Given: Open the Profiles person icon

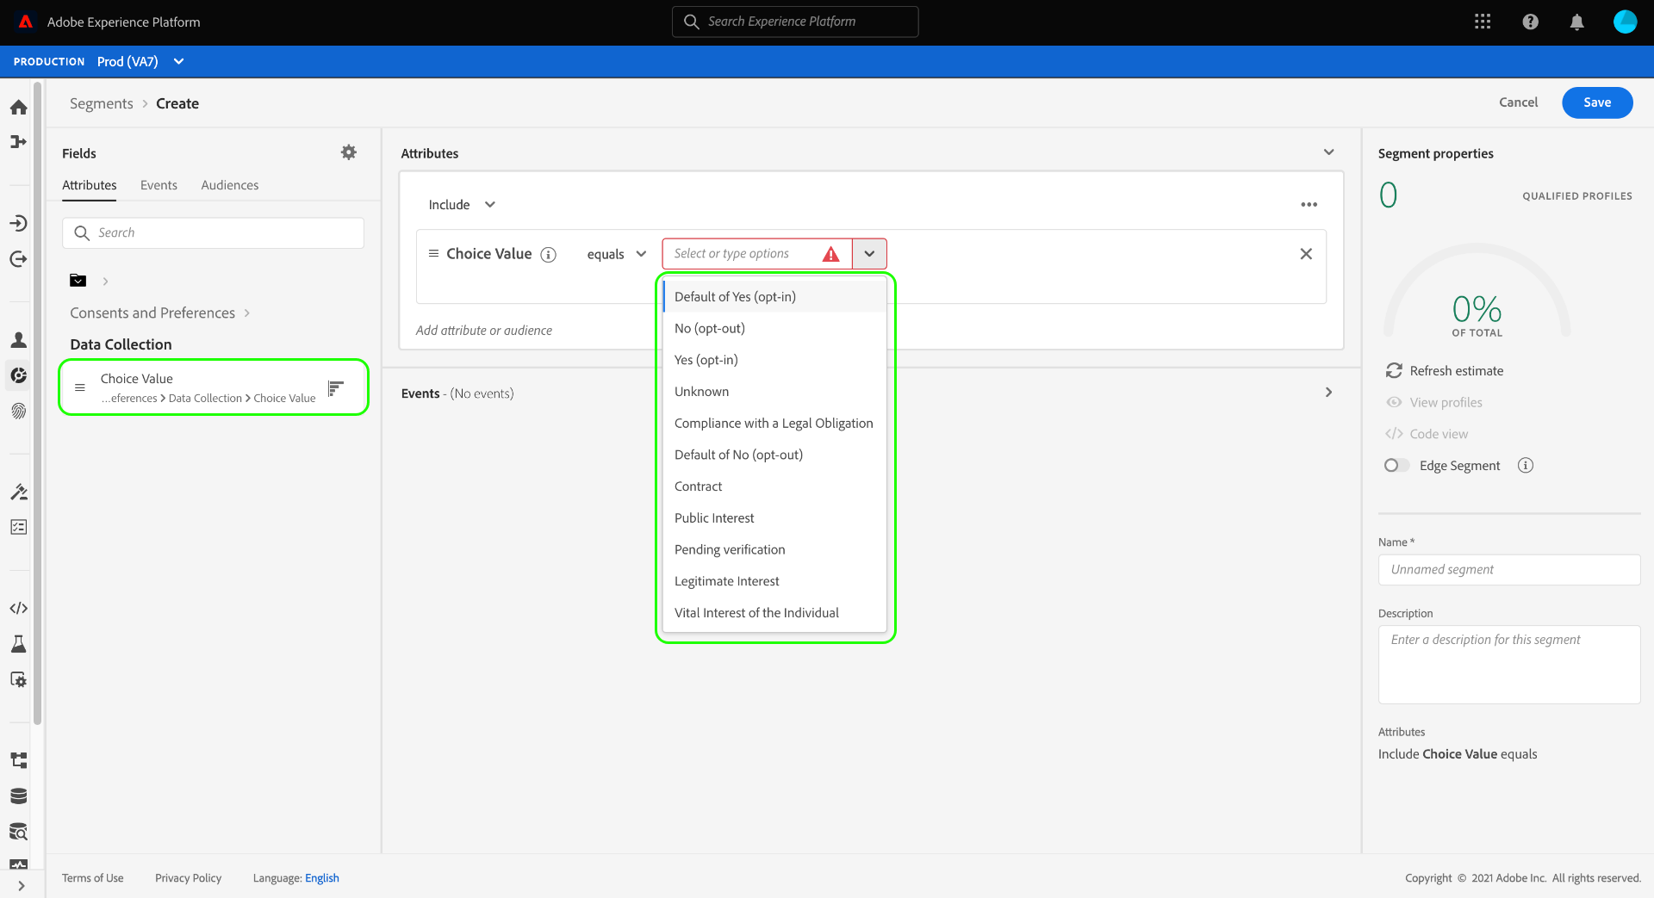Looking at the screenshot, I should 18,340.
